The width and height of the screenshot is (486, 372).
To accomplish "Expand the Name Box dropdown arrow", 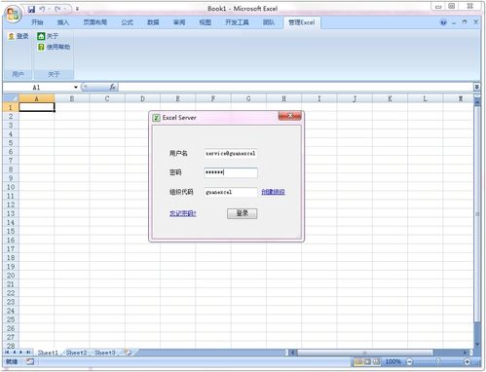I will tap(75, 87).
